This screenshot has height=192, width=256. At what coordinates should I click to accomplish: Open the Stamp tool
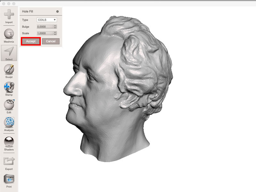[9, 89]
